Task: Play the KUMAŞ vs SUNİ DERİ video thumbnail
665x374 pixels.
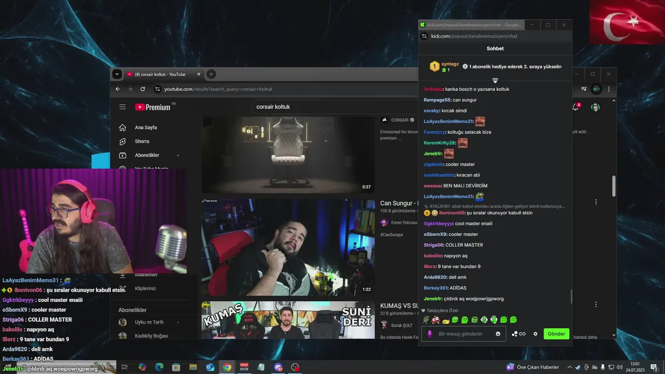Action: pos(288,320)
